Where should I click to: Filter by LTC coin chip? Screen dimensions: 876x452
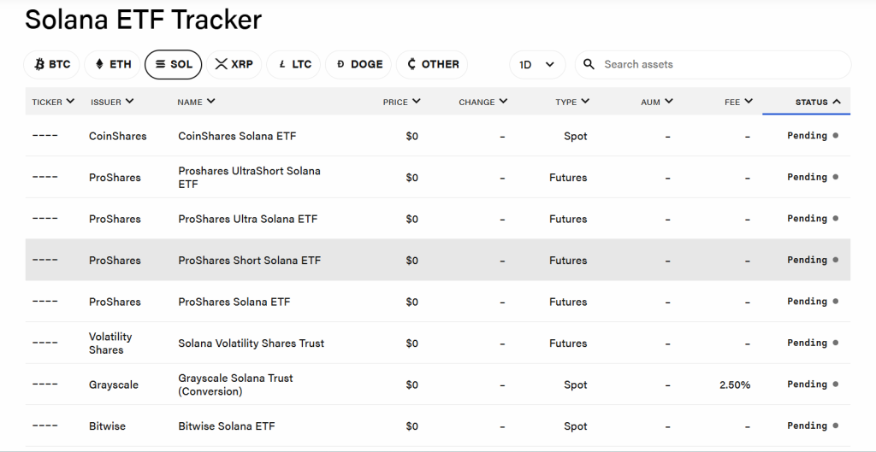tap(293, 64)
